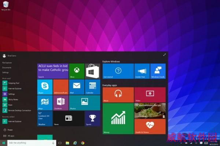
Task: Show hidden system tray icons
Action: coord(181,143)
